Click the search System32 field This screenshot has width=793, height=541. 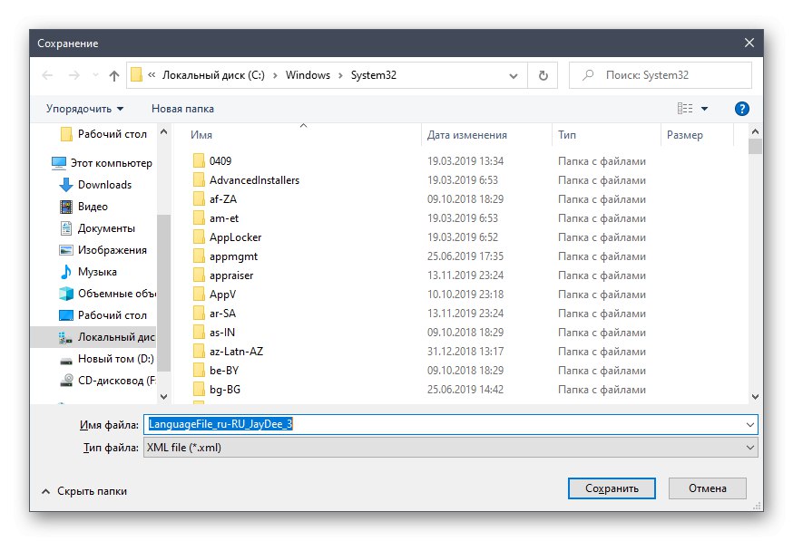point(660,75)
